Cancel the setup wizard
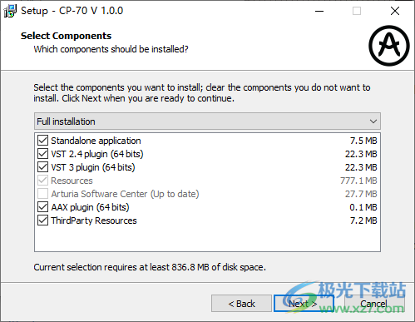The image size is (415, 322). [x=374, y=304]
